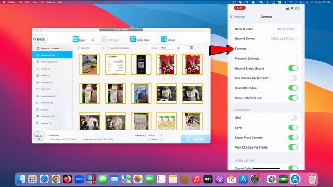The image size is (333, 187).
Task: Toggle Scan QR Codes switch
Action: pos(293,88)
